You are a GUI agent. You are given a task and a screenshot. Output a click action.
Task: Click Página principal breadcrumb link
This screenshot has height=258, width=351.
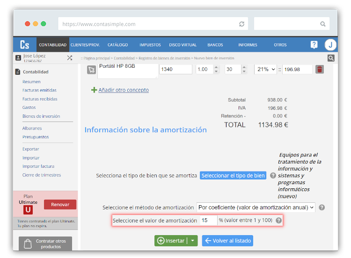pyautogui.click(x=97, y=58)
